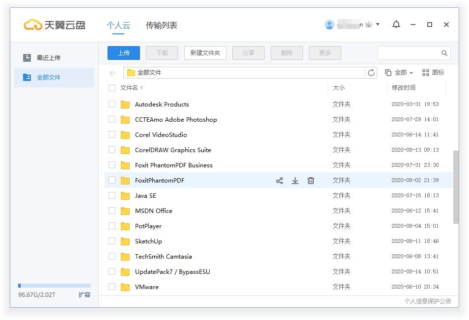Viewport: 469px width, 320px height.
Task: Tick the checkbox beside VMware folder
Action: pos(112,287)
